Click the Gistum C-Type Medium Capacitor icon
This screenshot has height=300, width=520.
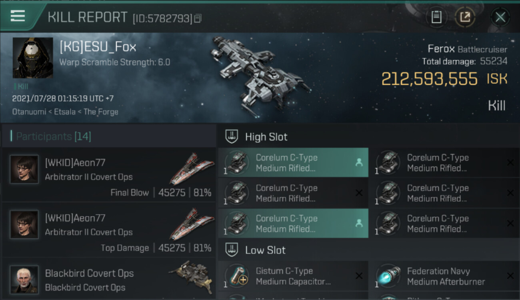pos(237,276)
